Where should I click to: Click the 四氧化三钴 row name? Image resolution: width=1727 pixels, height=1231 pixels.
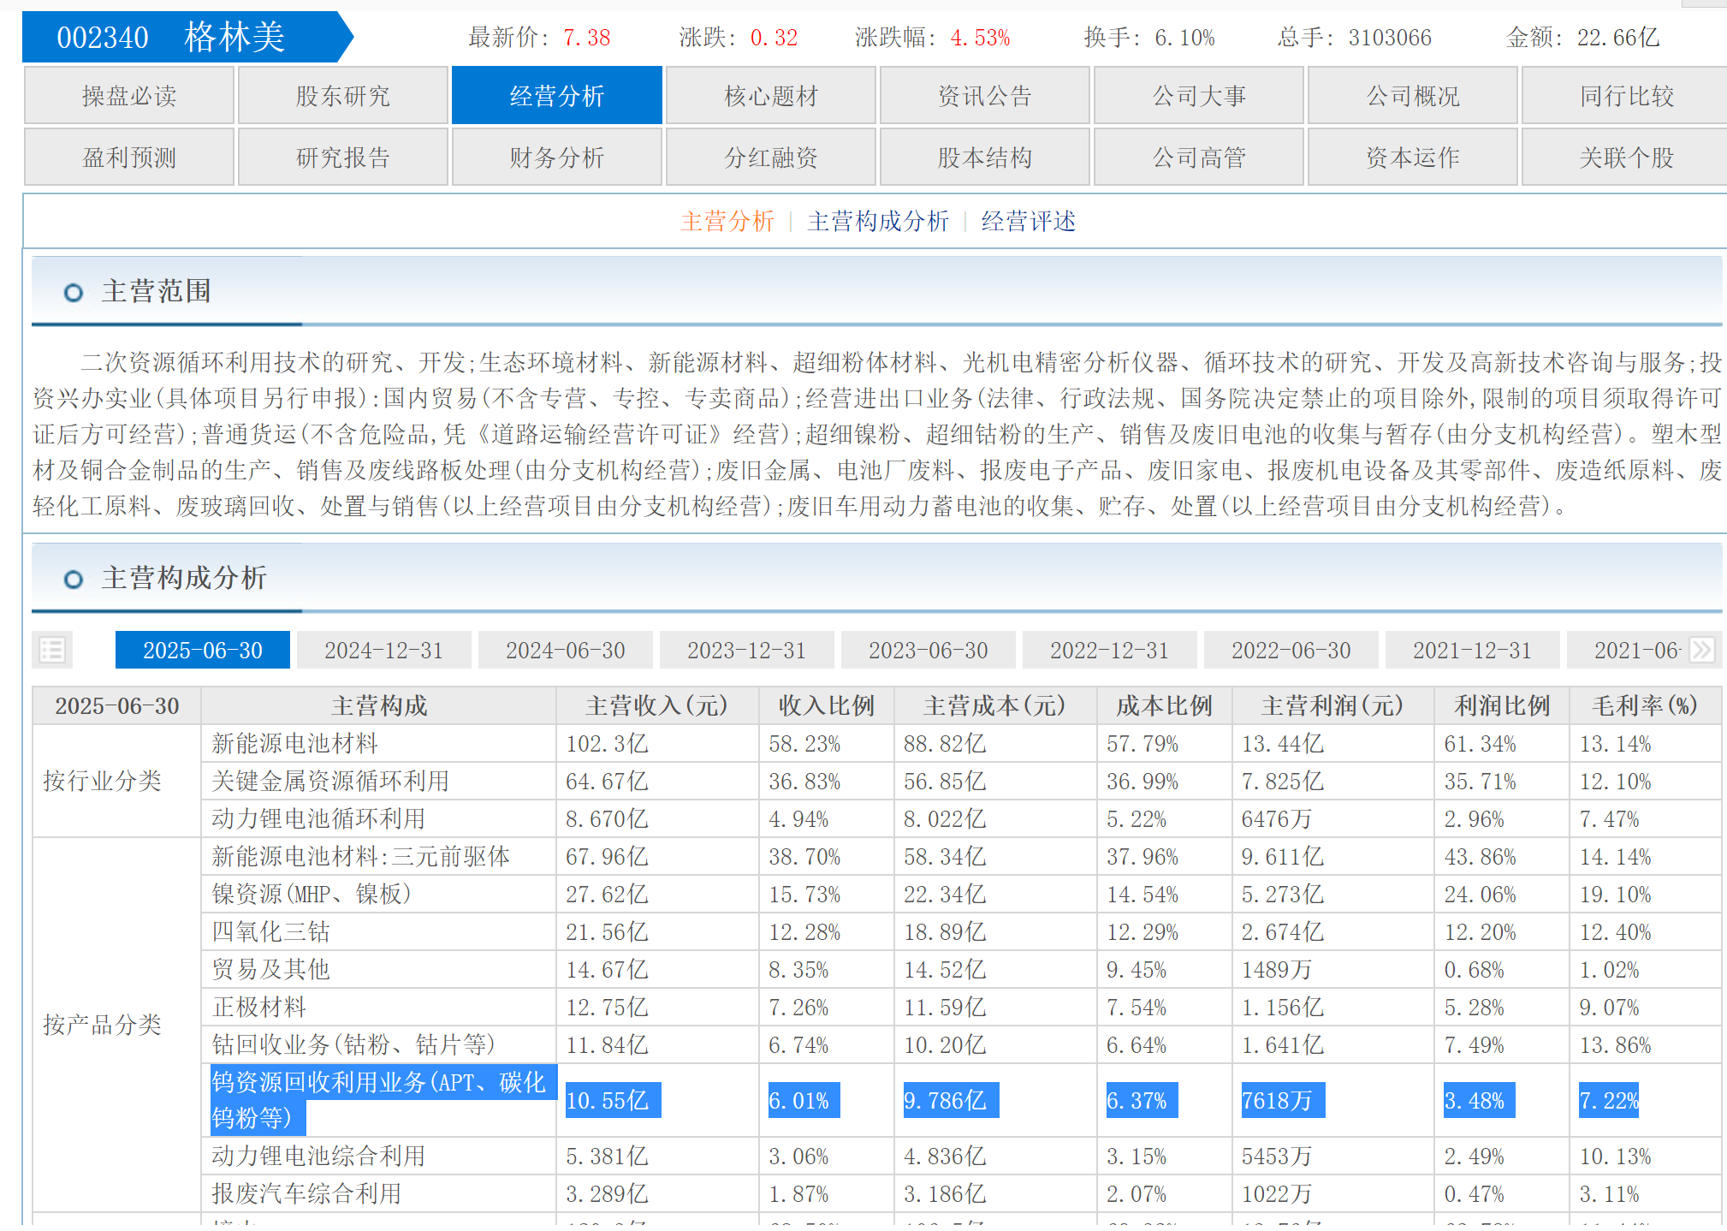270,931
